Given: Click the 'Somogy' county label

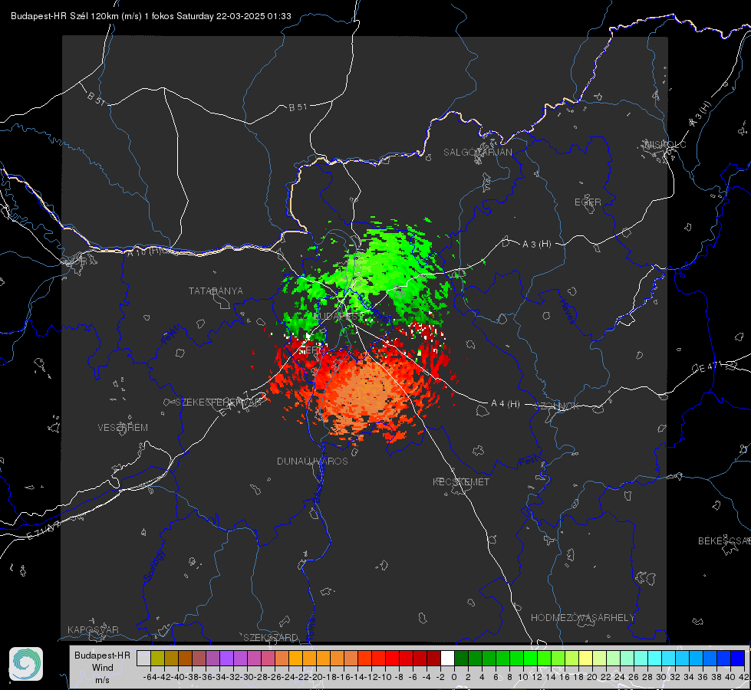Looking at the screenshot, I should [x=153, y=567].
